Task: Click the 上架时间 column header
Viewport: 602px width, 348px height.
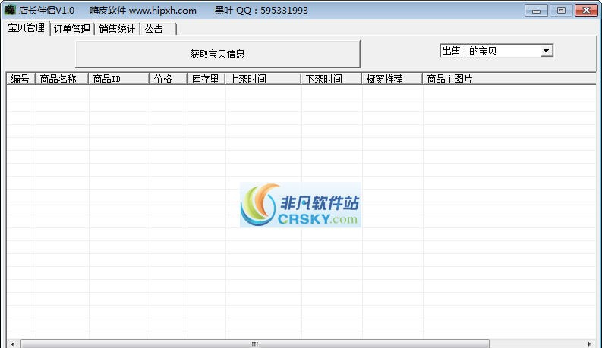Action: pyautogui.click(x=263, y=79)
